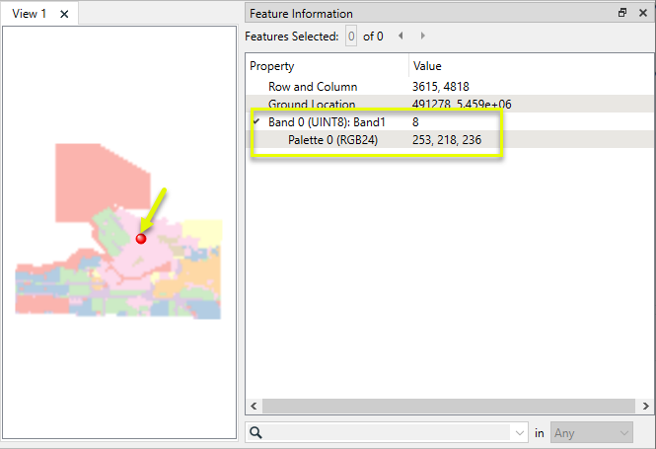The width and height of the screenshot is (656, 449).
Task: Collapse the Band 0 (UINT8) row
Action: [x=255, y=122]
